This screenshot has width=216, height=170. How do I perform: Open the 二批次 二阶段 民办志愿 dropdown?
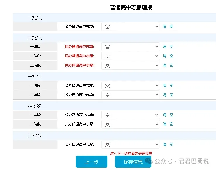coord(131,56)
